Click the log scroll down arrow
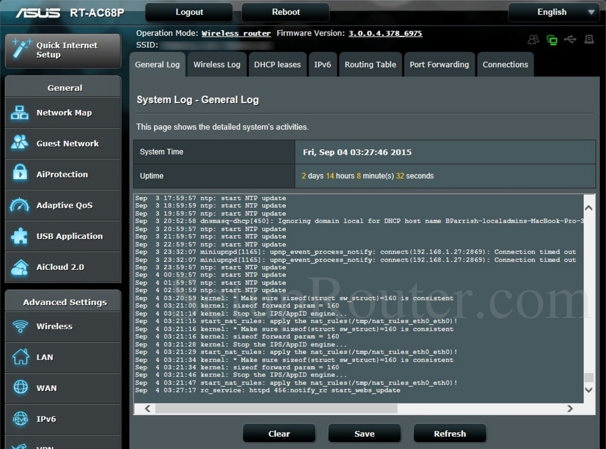Image resolution: width=606 pixels, height=449 pixels. tap(588, 390)
